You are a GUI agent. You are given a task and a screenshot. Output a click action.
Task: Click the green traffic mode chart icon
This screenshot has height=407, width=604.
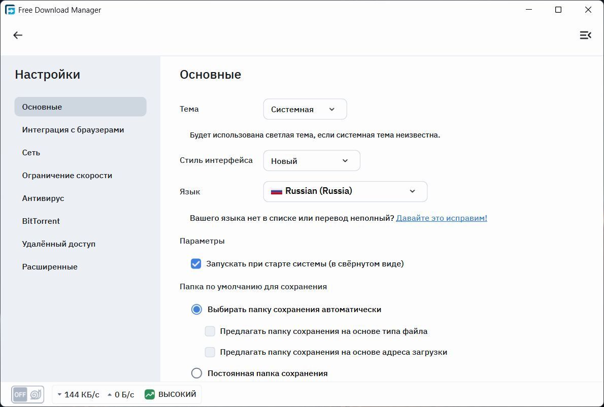149,394
